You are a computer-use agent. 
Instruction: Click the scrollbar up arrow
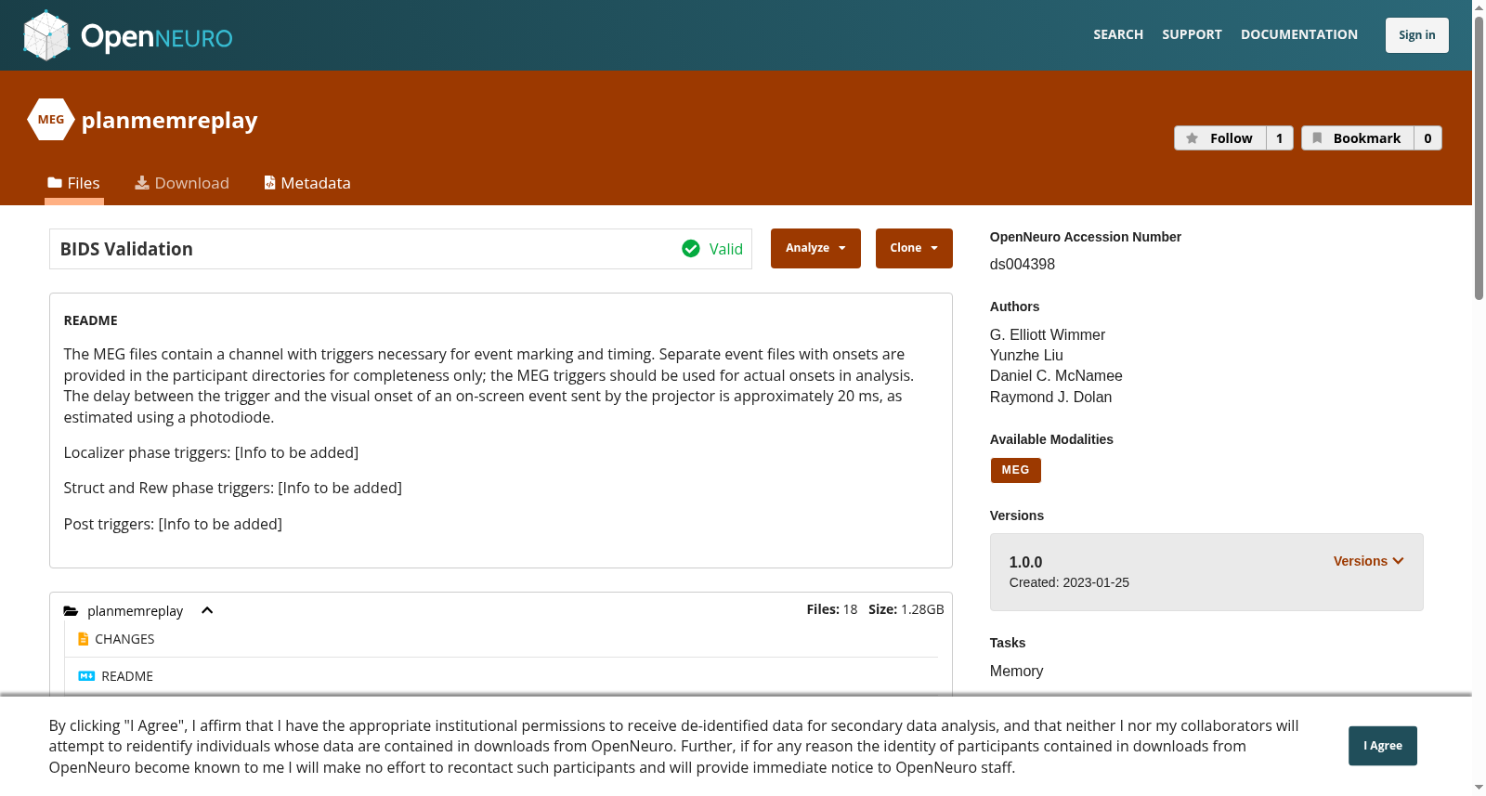1479,7
